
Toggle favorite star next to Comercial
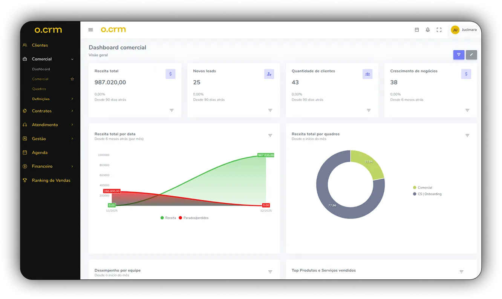click(72, 79)
